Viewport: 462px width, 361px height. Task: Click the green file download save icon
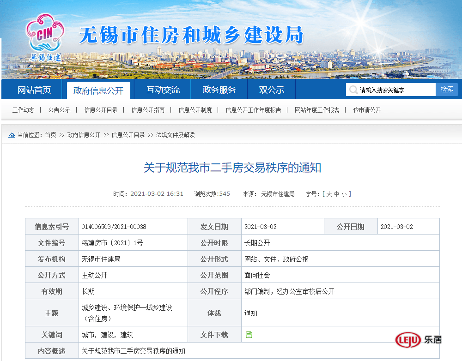pos(249,335)
